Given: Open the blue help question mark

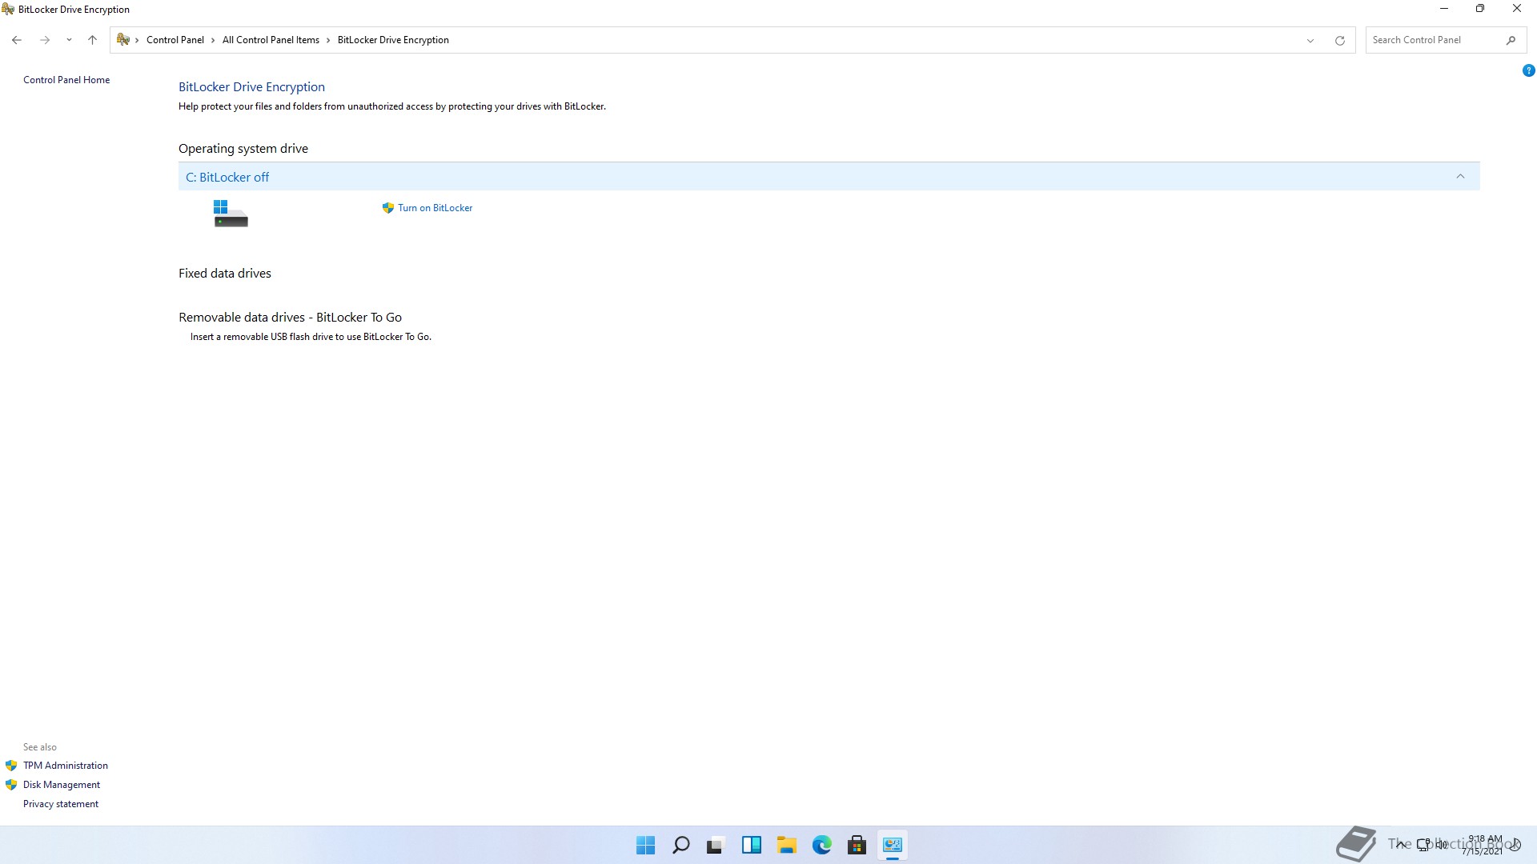Looking at the screenshot, I should click(1528, 70).
